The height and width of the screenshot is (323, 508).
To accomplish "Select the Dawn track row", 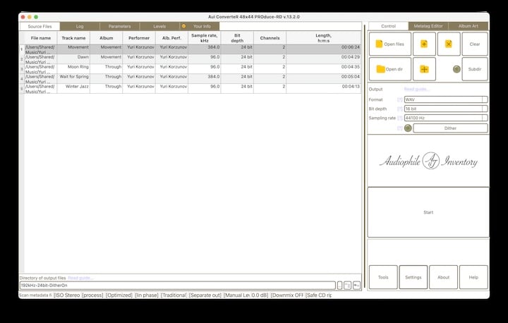I will pos(190,59).
